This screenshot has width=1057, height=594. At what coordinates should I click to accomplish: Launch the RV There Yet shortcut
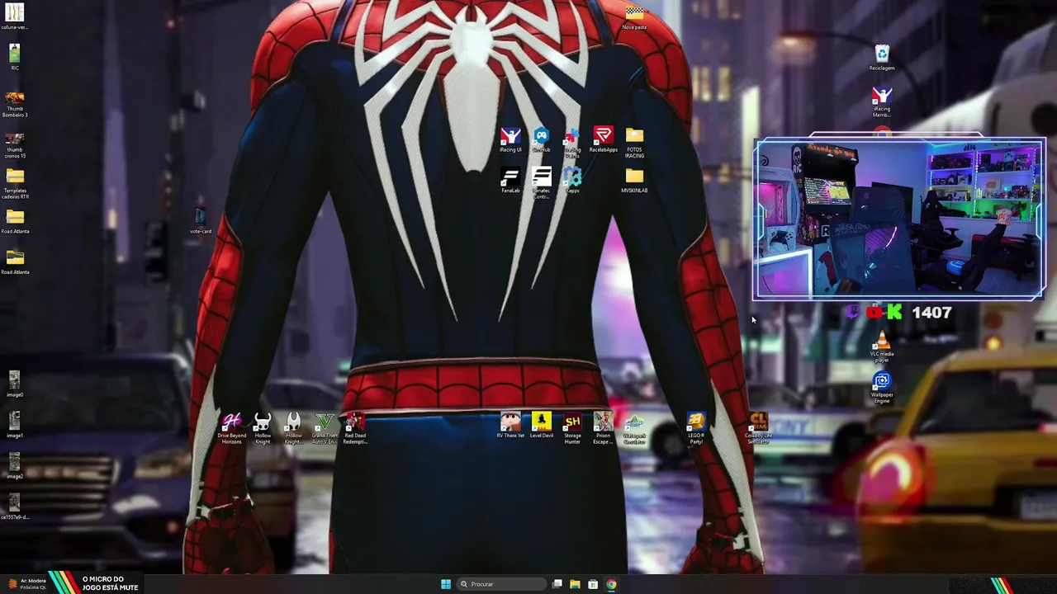(510, 426)
